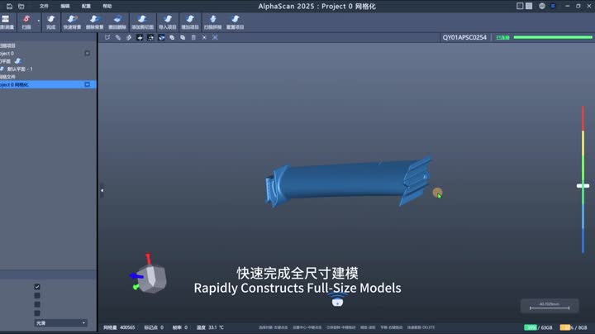Click the 33.1 ℃ temperature readout
The image size is (595, 334).
tap(216, 327)
